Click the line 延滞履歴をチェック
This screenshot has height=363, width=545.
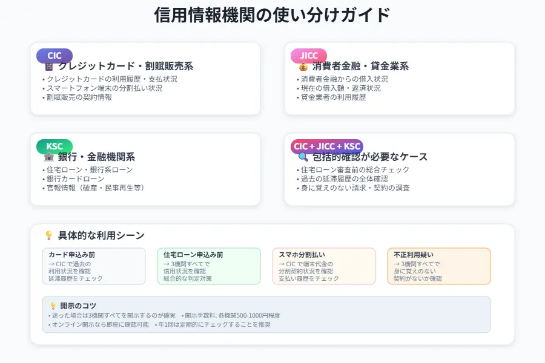pos(76,278)
